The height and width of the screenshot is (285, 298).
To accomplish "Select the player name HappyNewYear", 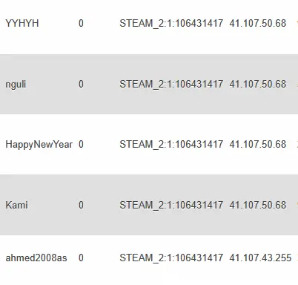I will click(39, 145).
